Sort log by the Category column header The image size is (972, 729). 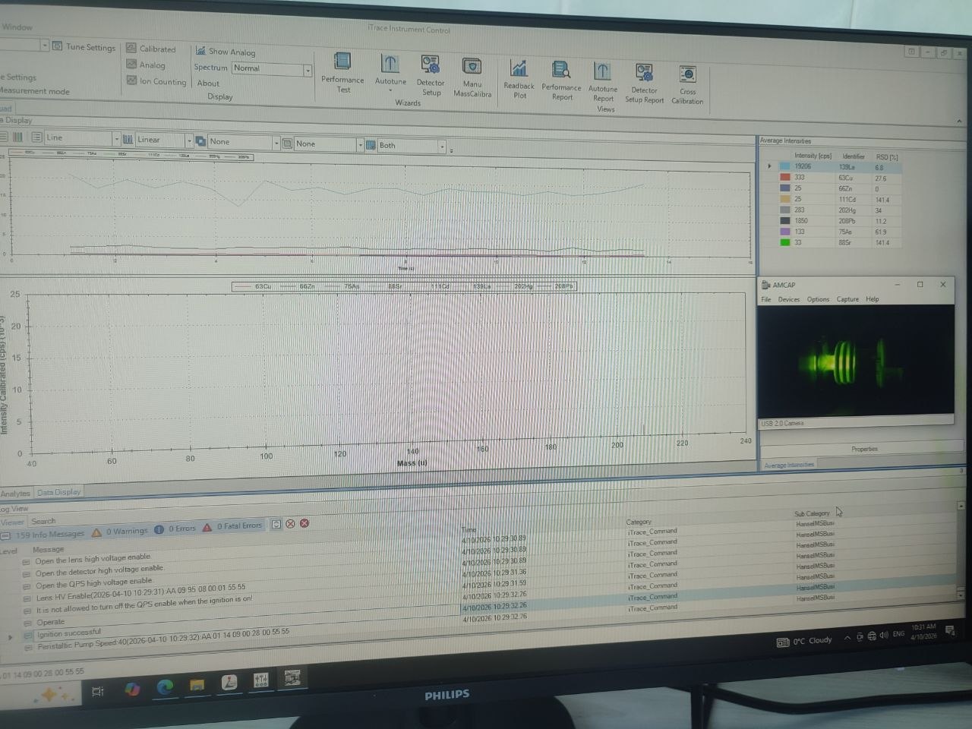[639, 522]
